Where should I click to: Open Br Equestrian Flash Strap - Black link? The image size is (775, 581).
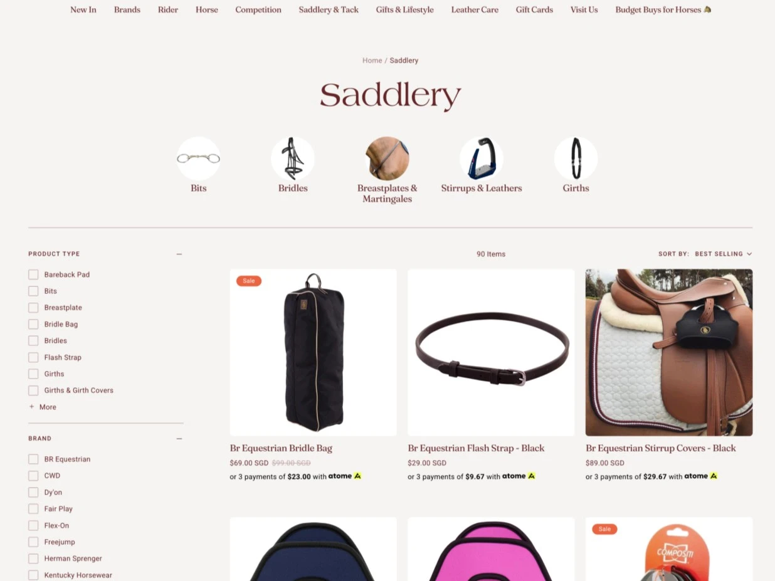point(476,448)
